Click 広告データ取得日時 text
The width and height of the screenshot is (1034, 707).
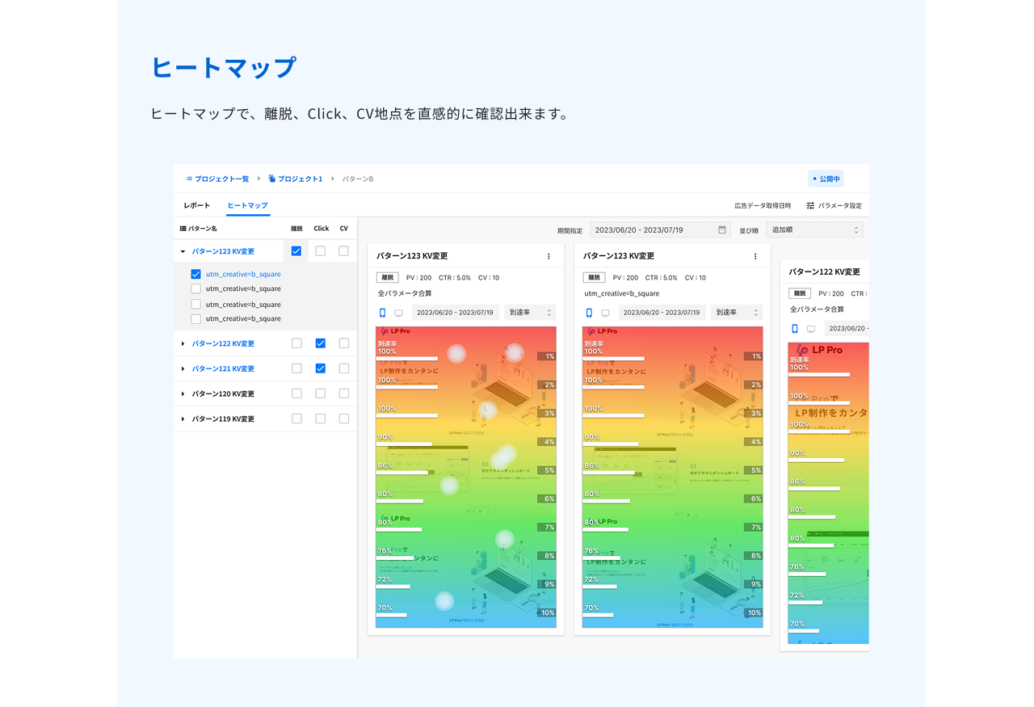[x=763, y=206]
